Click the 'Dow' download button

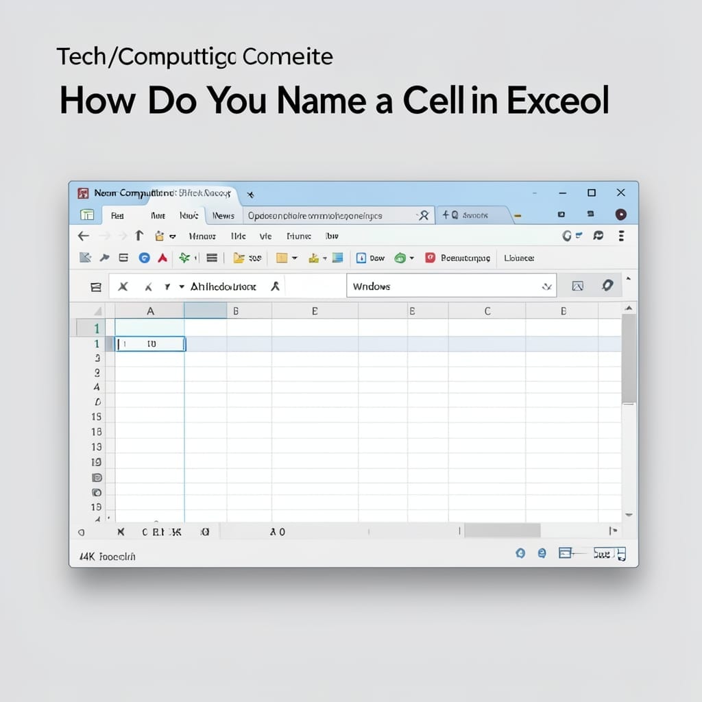[370, 258]
